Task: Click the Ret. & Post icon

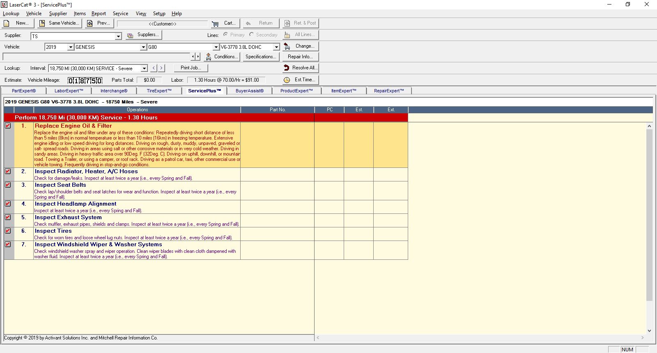Action: tap(287, 23)
